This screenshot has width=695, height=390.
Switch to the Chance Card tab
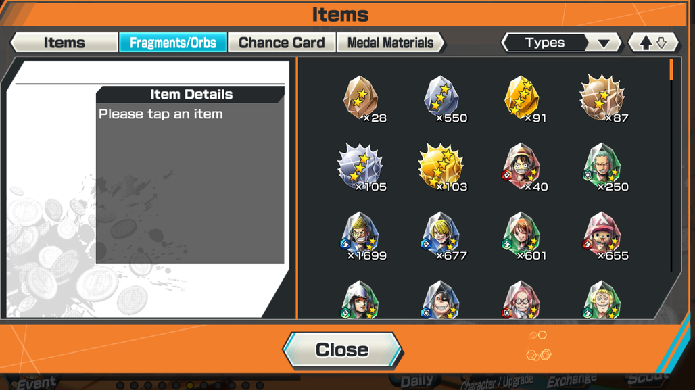click(281, 43)
